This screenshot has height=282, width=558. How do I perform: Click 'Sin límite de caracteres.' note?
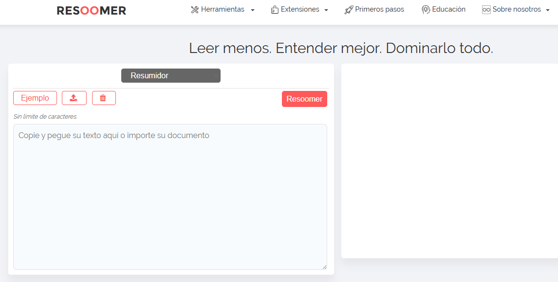pos(45,117)
